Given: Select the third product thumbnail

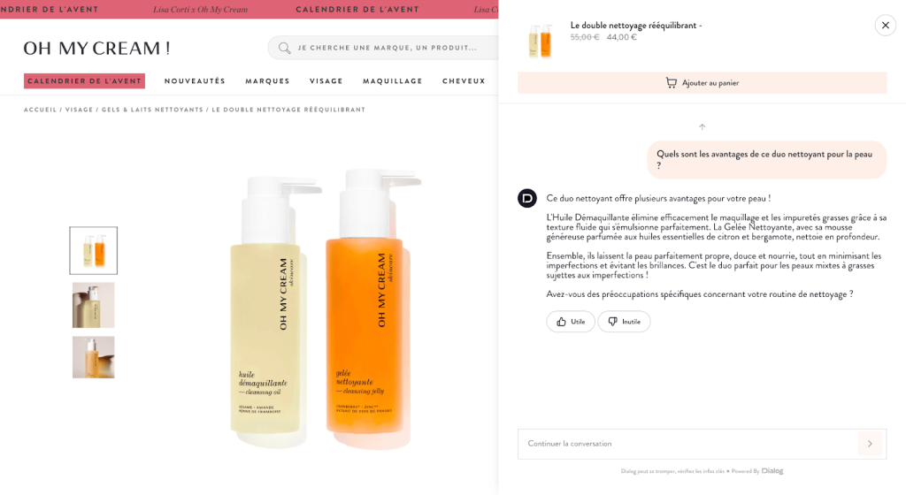Looking at the screenshot, I should (94, 357).
